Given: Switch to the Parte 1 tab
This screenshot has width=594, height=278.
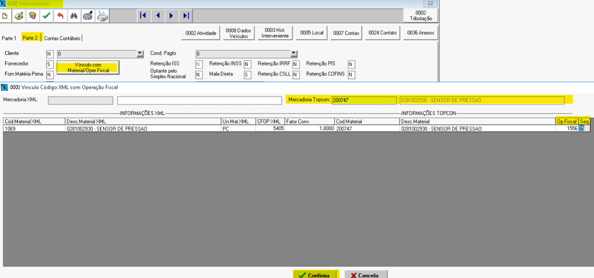Looking at the screenshot, I should tap(9, 38).
